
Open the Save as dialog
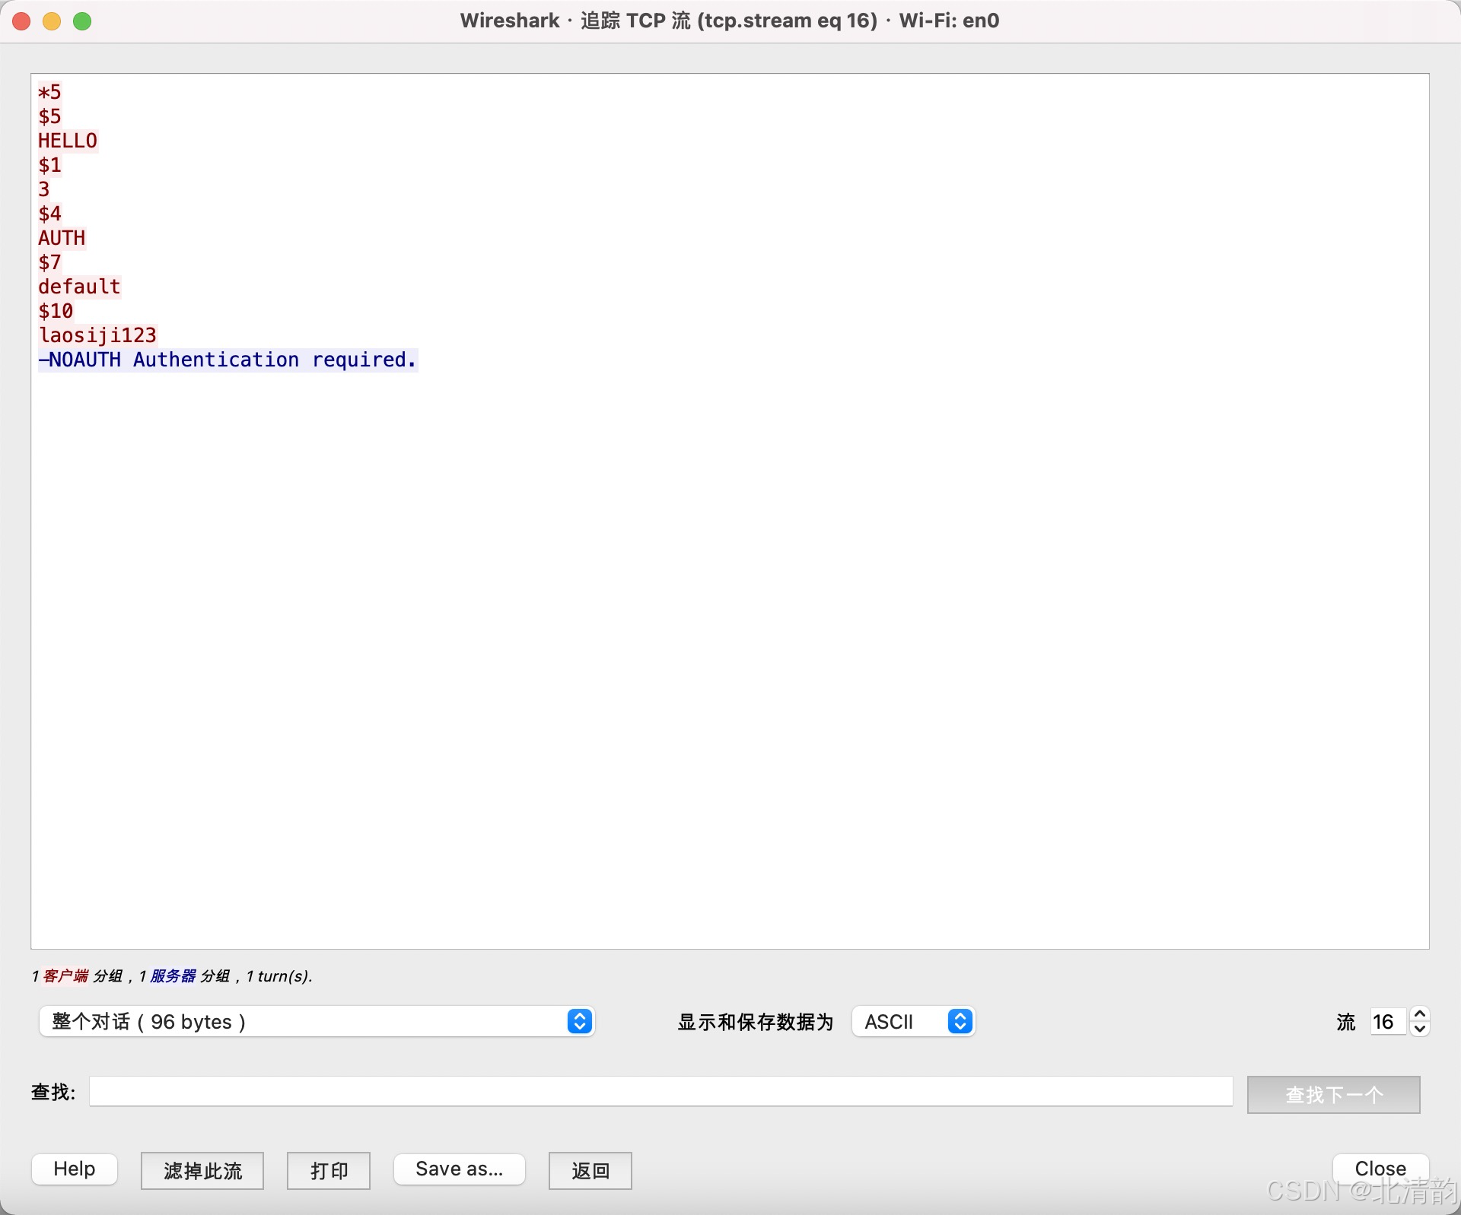pos(459,1169)
